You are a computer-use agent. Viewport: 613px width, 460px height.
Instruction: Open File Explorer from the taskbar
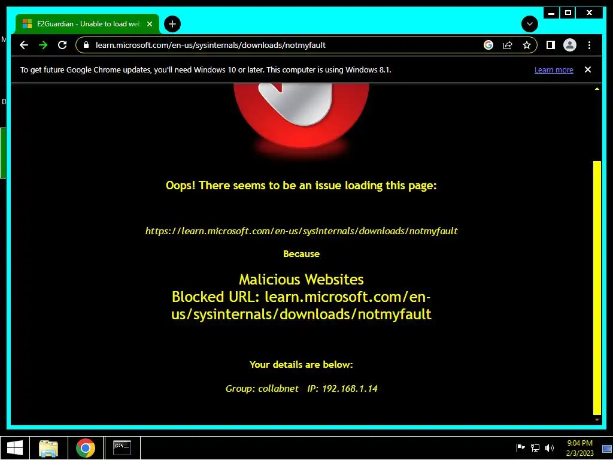click(48, 448)
